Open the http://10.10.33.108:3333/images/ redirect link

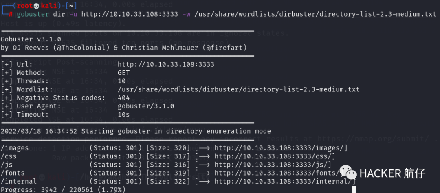pos(281,148)
